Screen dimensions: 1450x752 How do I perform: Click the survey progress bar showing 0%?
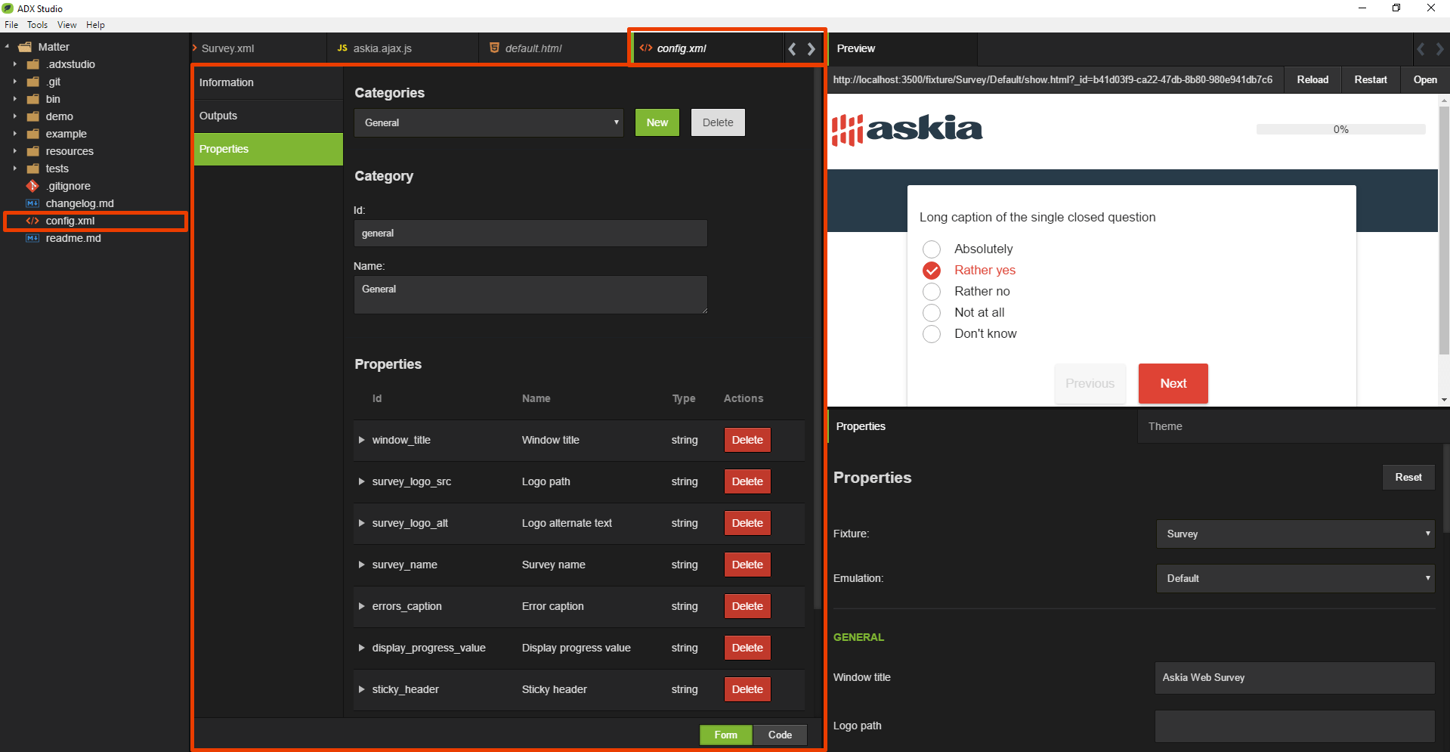tap(1340, 129)
